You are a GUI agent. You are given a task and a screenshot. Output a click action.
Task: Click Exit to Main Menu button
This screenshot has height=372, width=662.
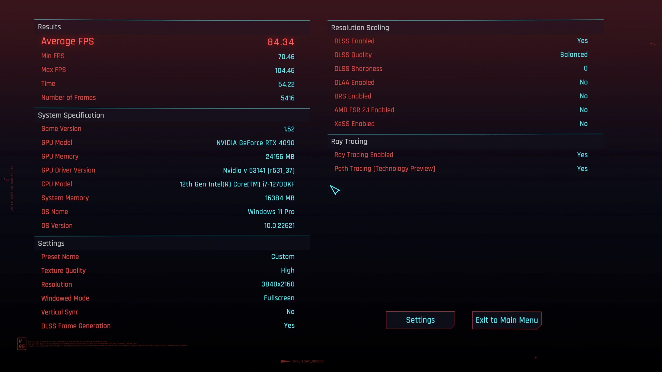(507, 320)
